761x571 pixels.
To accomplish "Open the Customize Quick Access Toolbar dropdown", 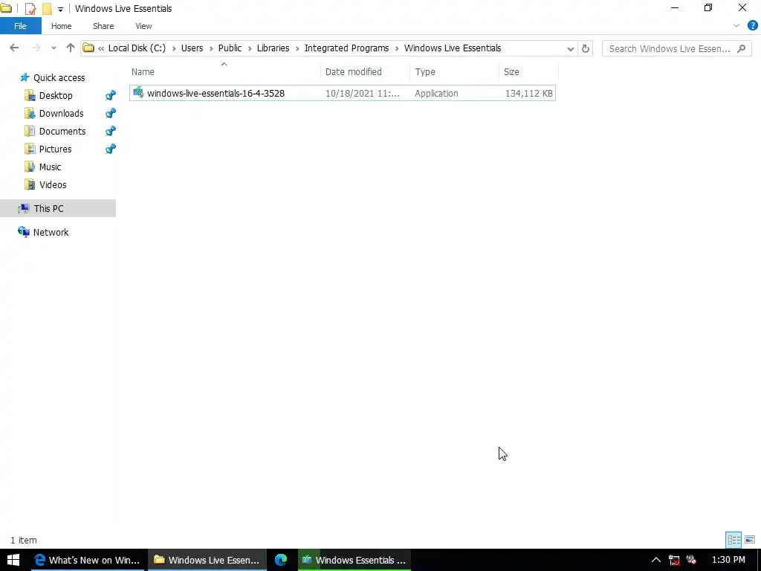I will [60, 9].
